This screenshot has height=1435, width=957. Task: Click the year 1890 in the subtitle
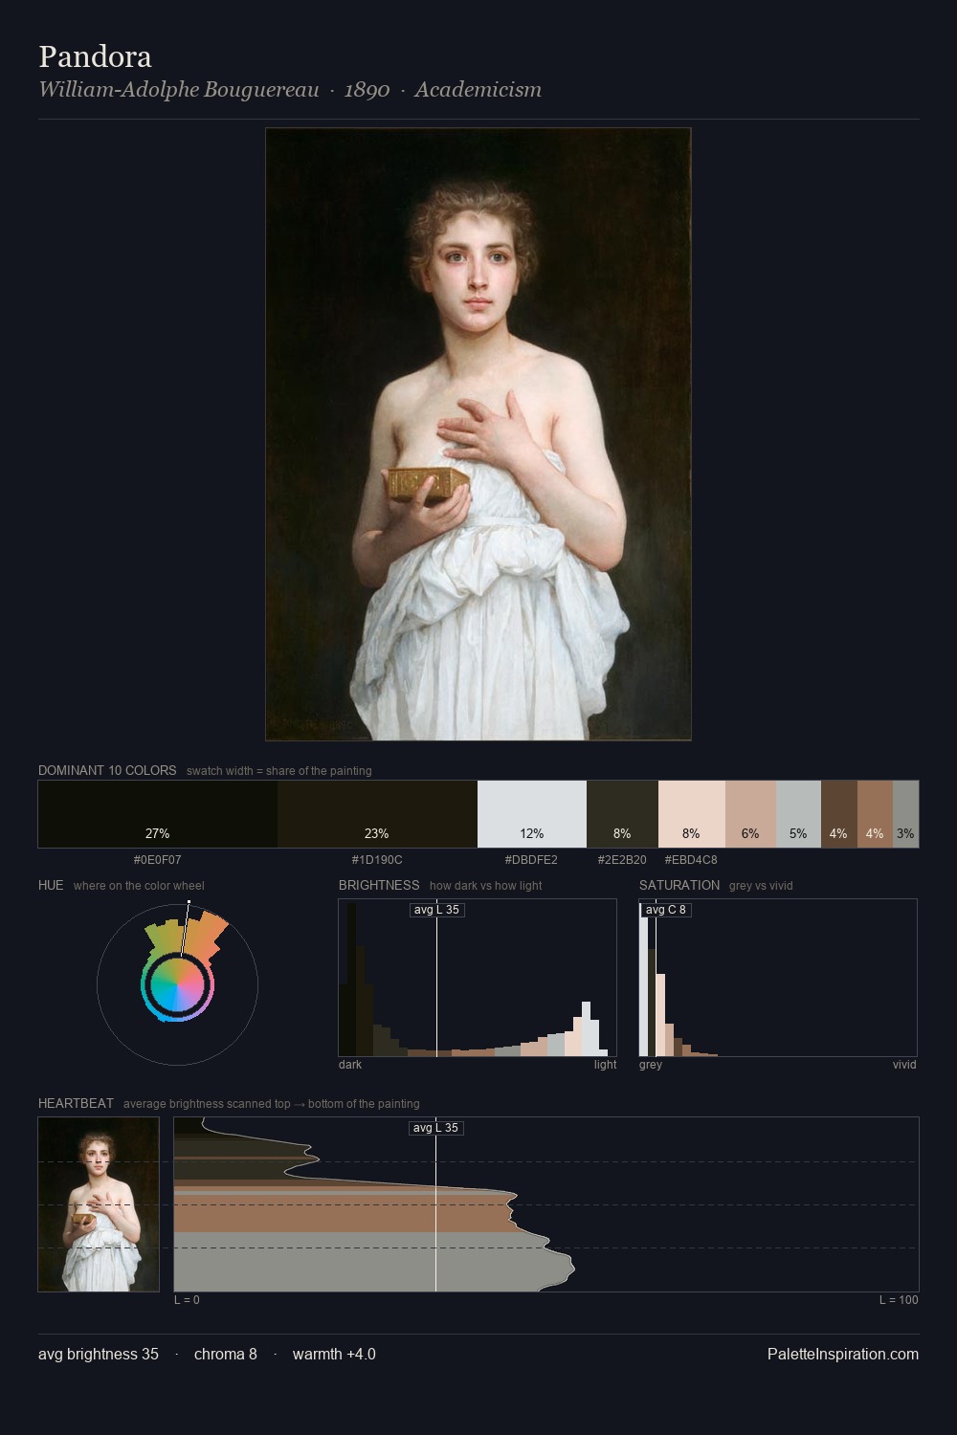(367, 90)
